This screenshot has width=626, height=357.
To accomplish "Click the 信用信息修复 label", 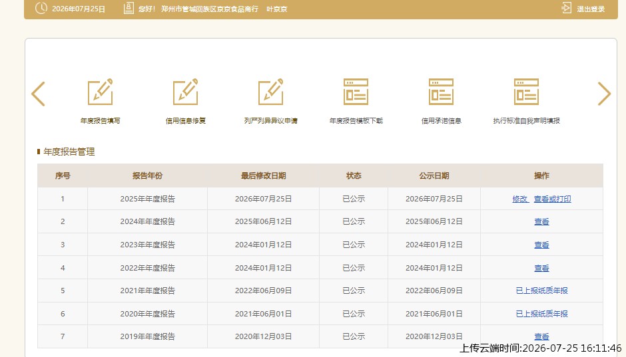I will click(x=185, y=121).
